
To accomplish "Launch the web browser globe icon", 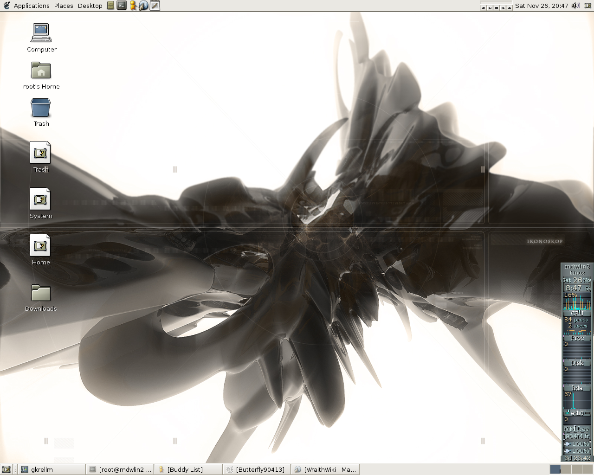I will 143,6.
